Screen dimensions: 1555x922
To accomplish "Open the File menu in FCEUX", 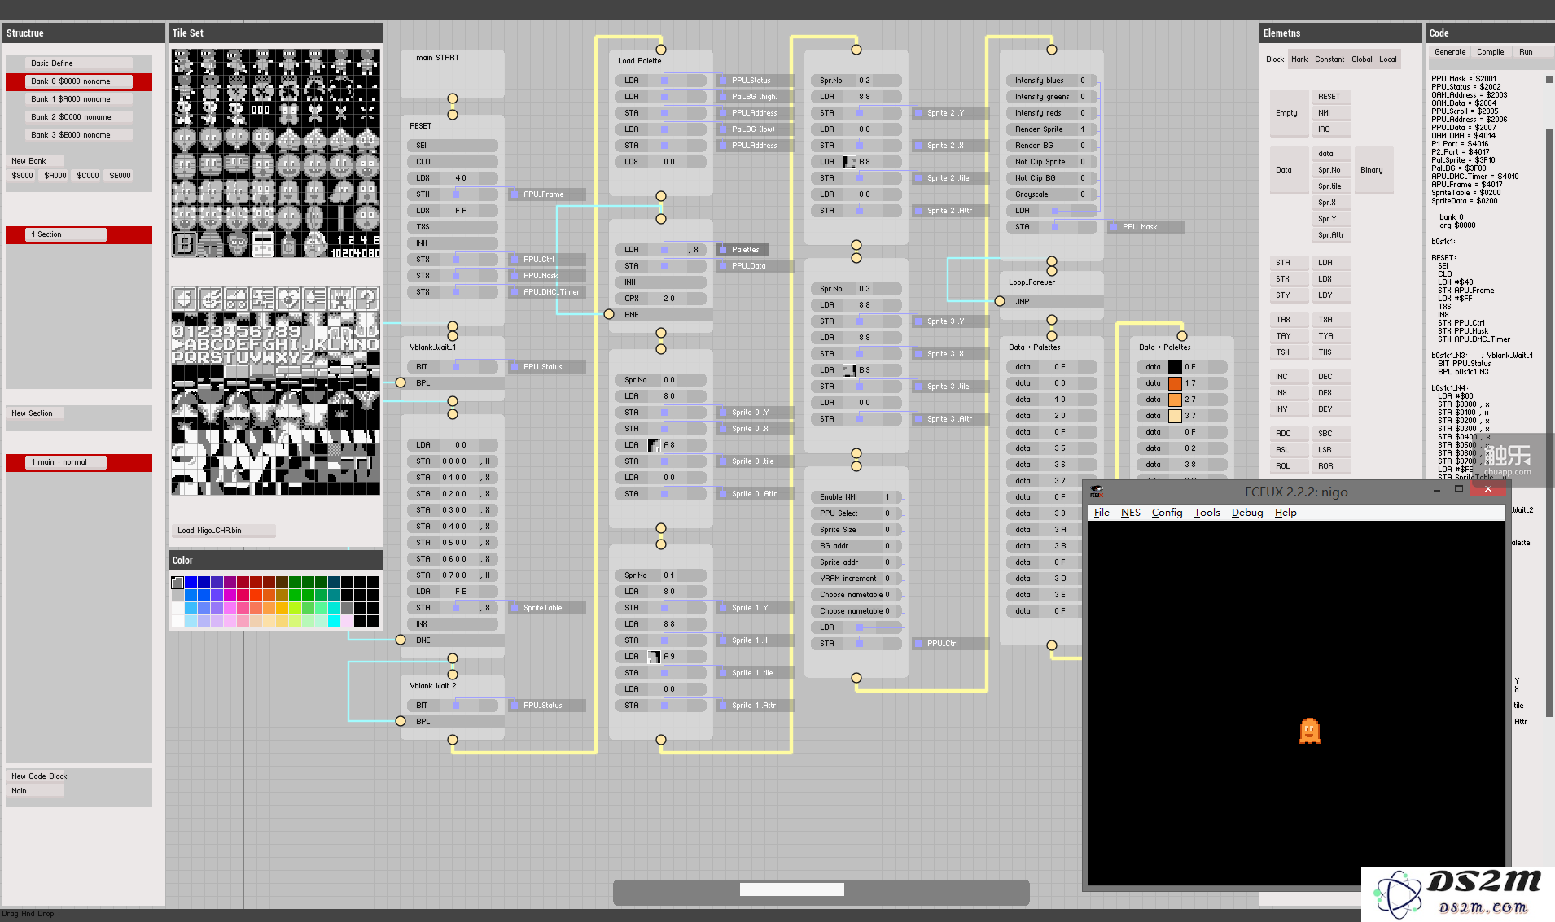I will coord(1102,513).
